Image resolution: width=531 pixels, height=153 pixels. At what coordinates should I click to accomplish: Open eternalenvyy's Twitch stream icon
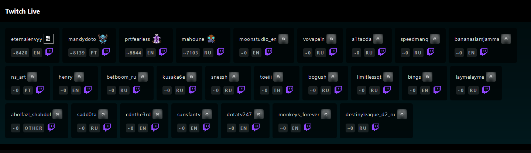49,52
